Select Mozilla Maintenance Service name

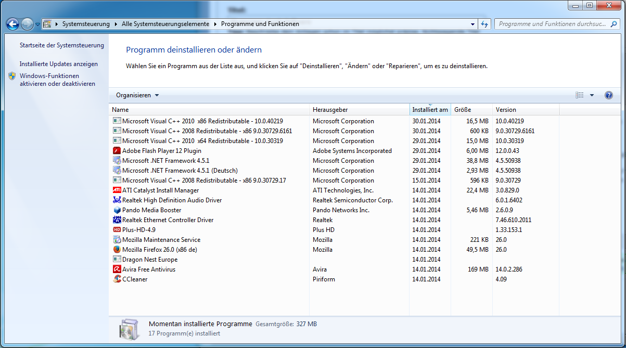pos(161,240)
